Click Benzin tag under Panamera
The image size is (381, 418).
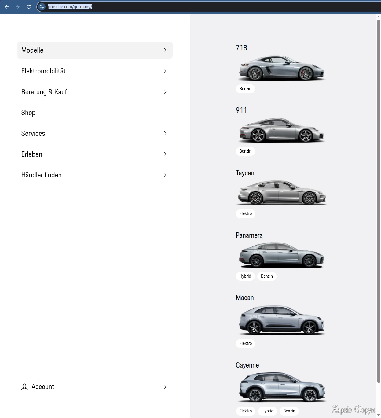267,276
